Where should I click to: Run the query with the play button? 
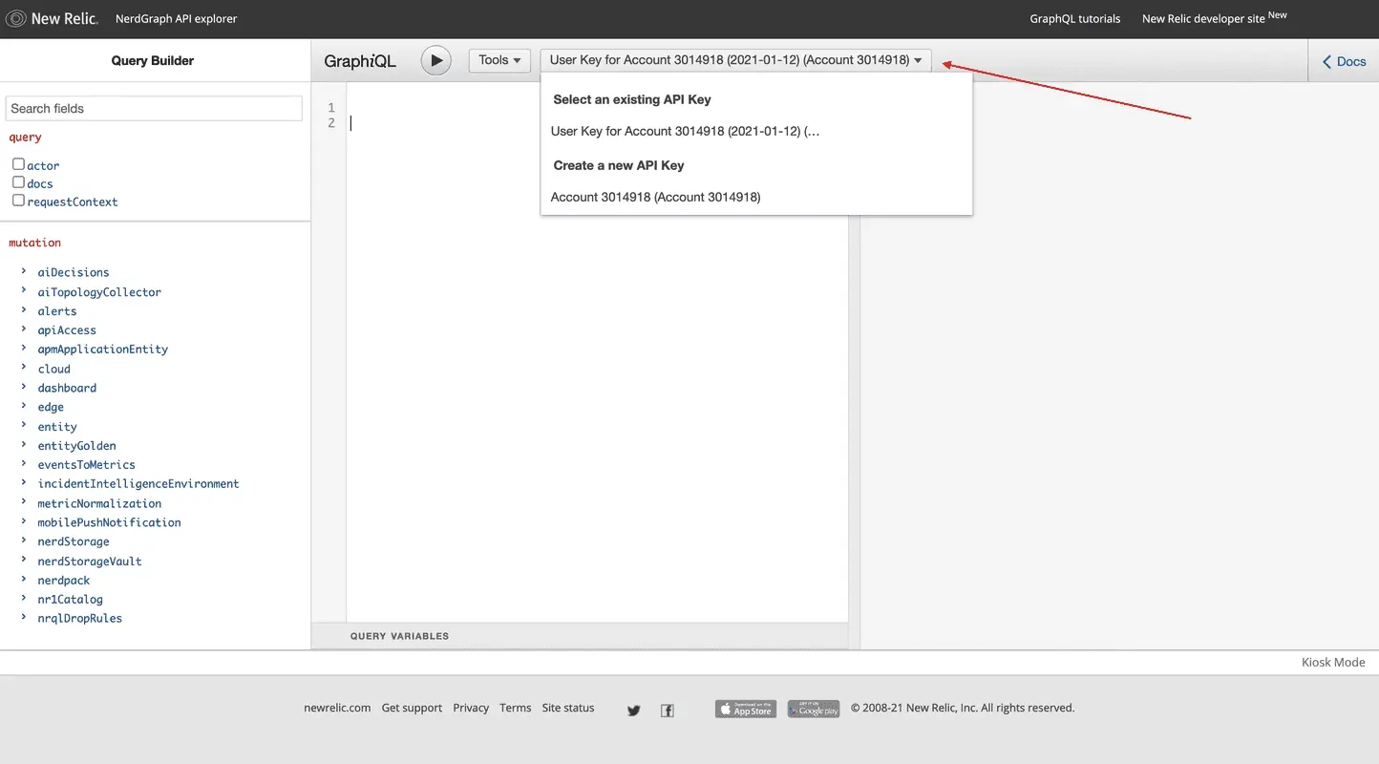[x=436, y=60]
